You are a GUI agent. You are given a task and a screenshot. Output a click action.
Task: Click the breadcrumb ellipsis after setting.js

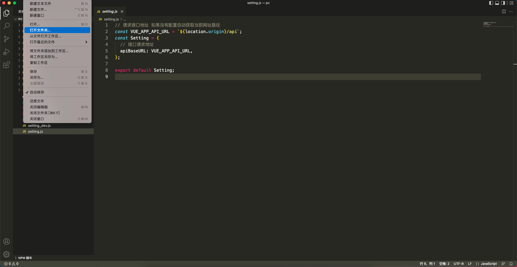[124, 19]
